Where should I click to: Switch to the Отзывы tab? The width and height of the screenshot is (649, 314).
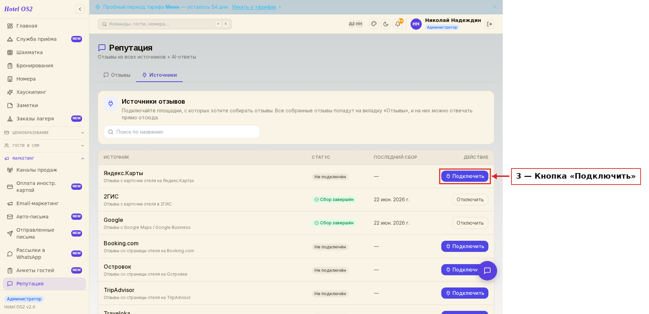(x=117, y=75)
